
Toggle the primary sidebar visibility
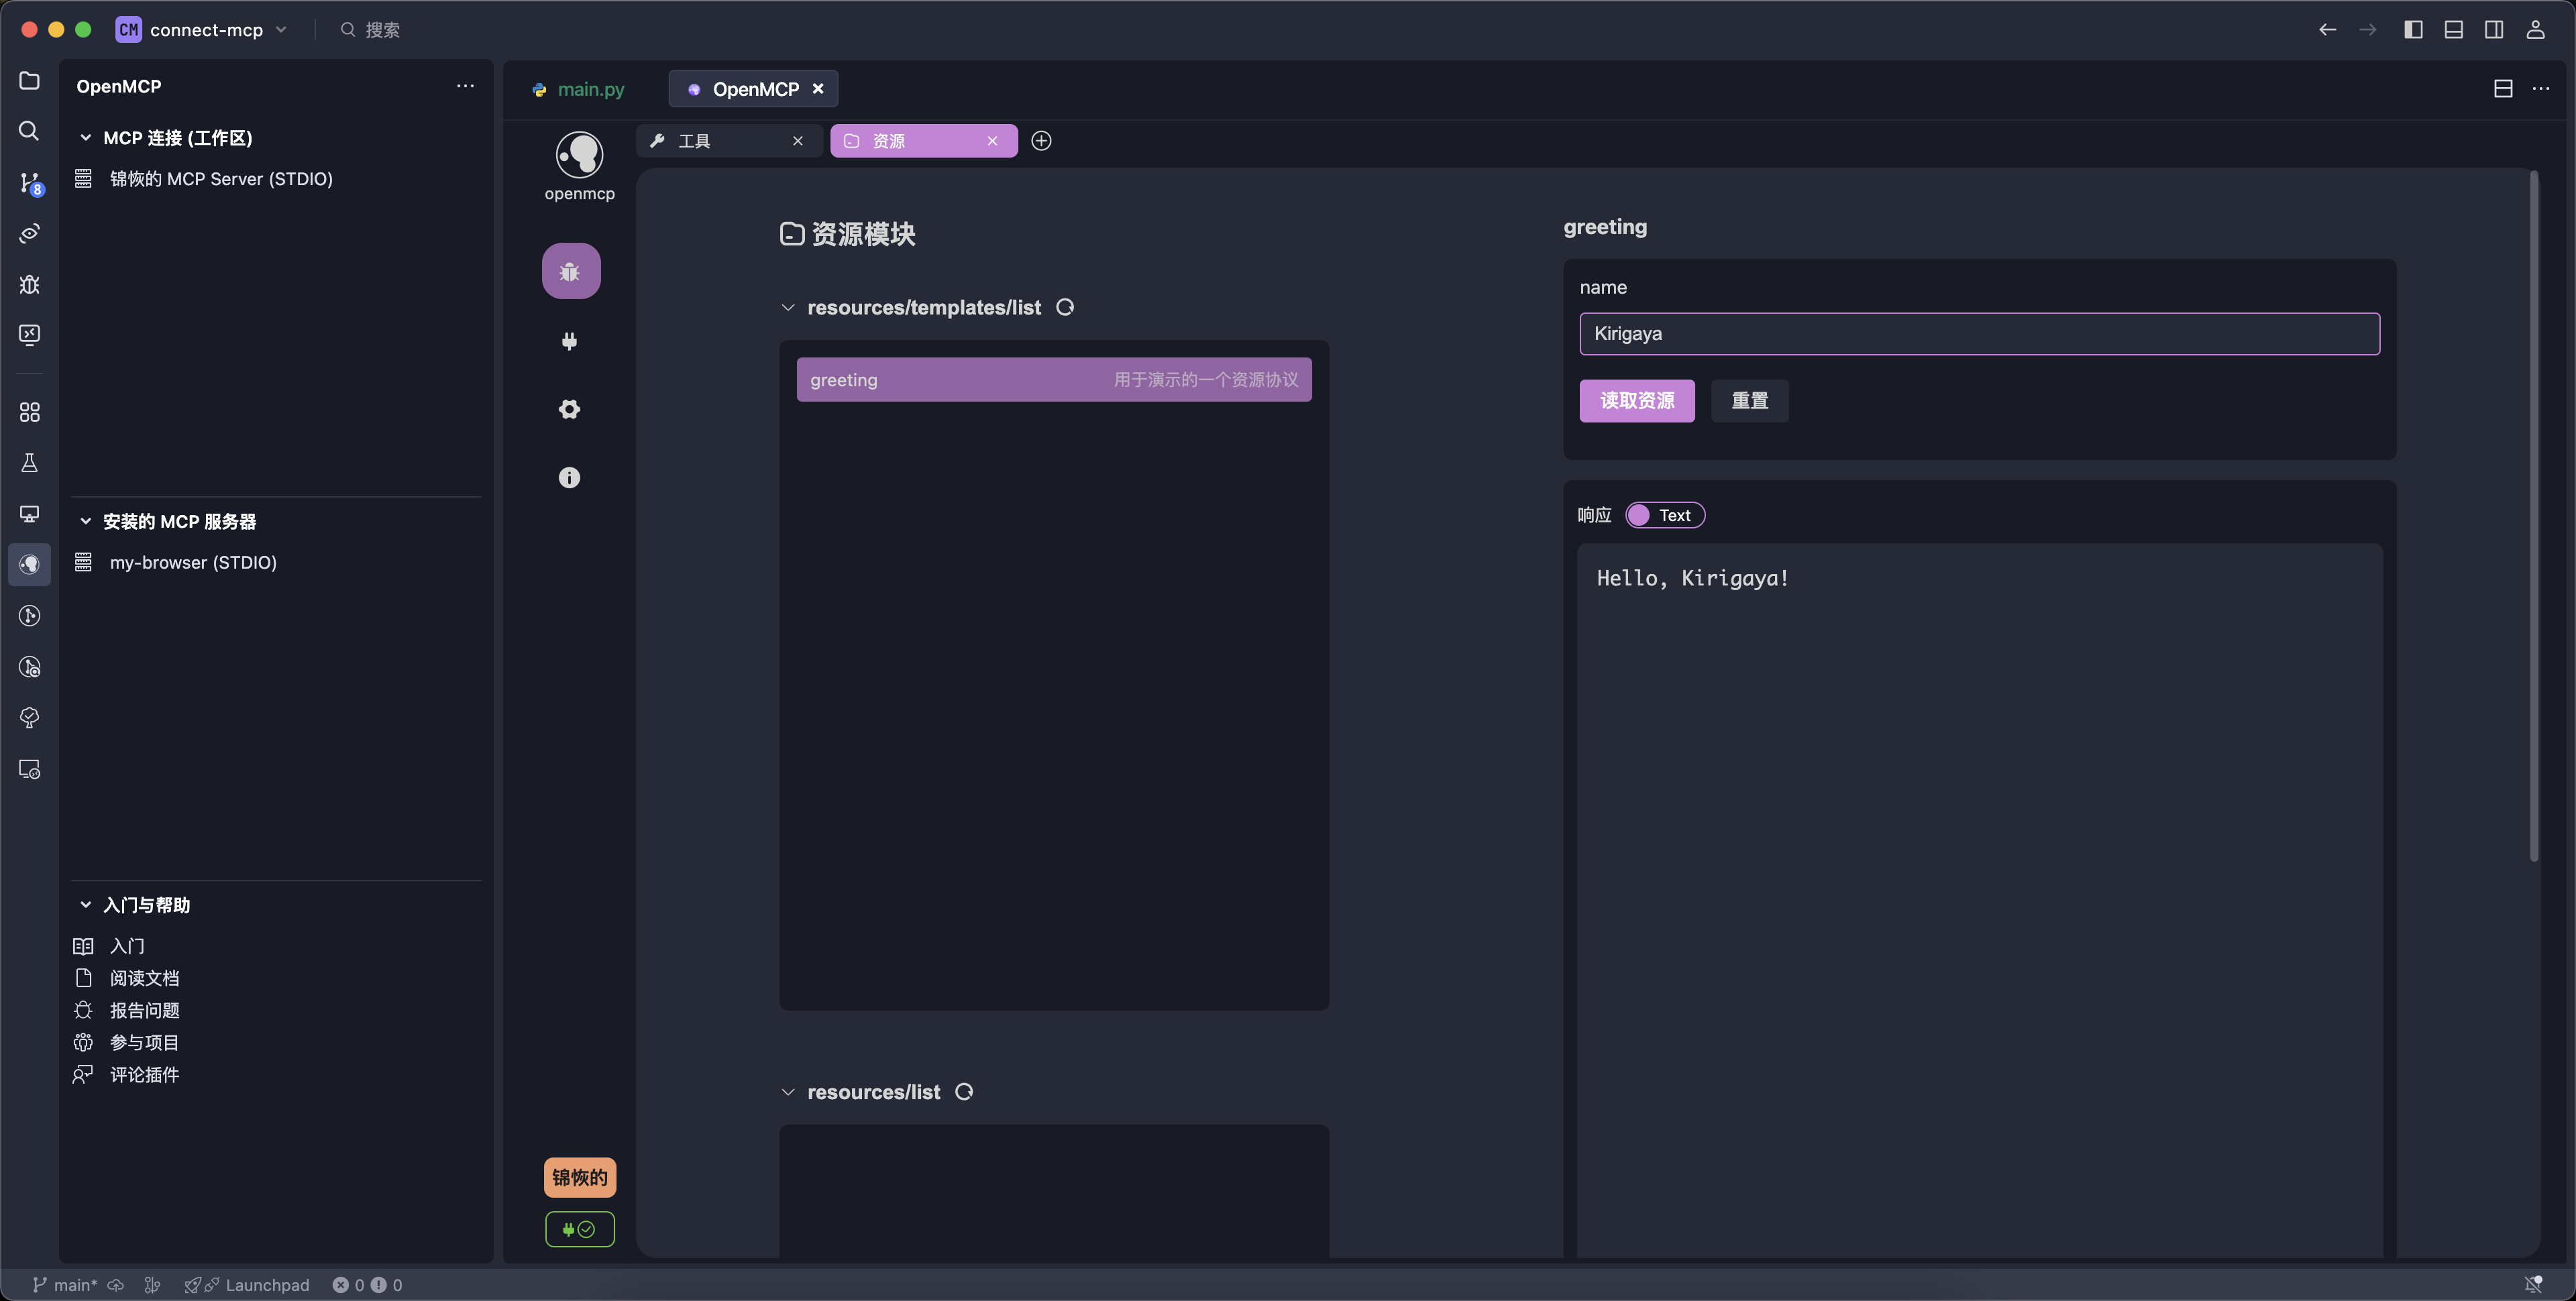pyautogui.click(x=2413, y=29)
